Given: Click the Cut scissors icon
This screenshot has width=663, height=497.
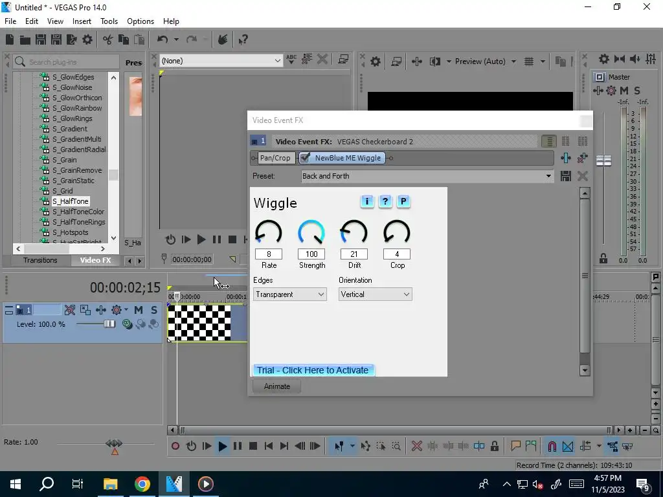Looking at the screenshot, I should point(108,39).
